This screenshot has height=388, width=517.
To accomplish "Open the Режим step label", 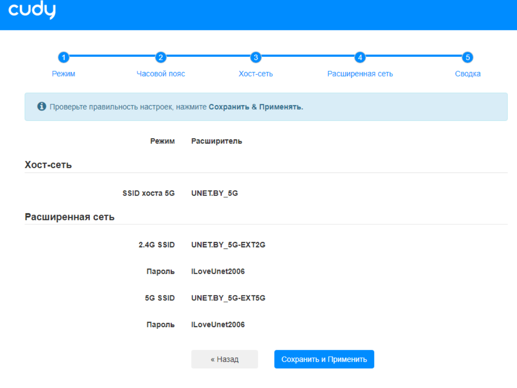I will tap(63, 74).
